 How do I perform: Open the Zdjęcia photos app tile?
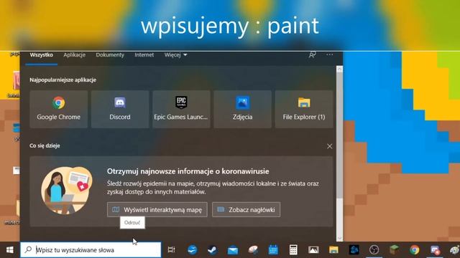(x=243, y=109)
